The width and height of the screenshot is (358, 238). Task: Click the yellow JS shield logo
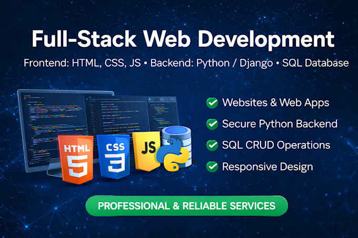coord(147,151)
